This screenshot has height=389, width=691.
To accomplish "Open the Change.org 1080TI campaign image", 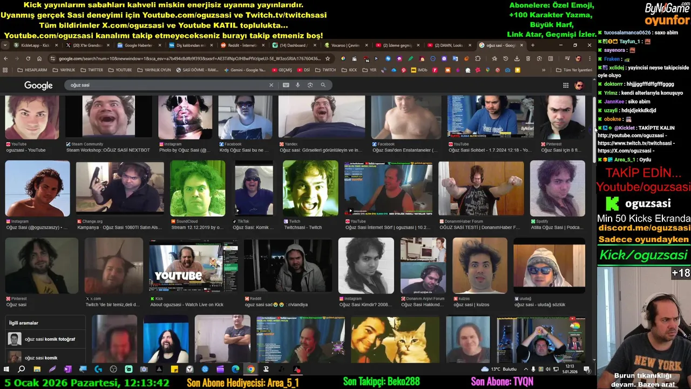I will (120, 195).
